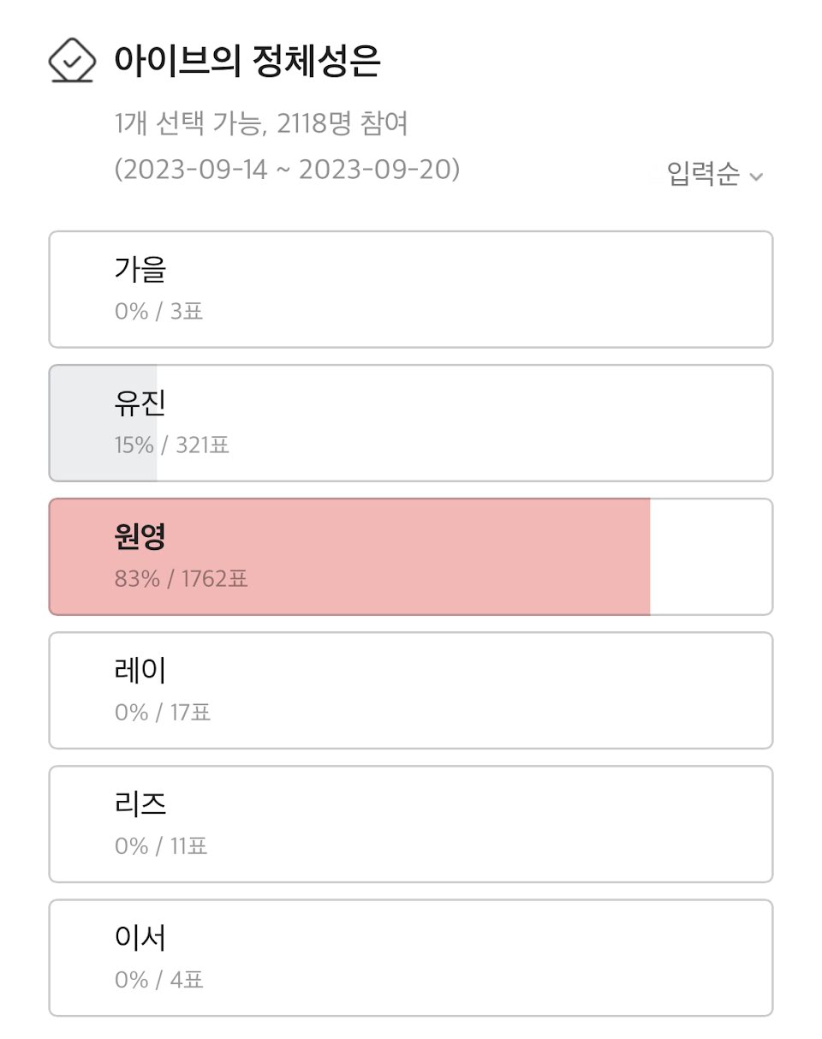Click the poll title 아이브의 정체성은
This screenshot has height=1039, width=822.
point(247,62)
